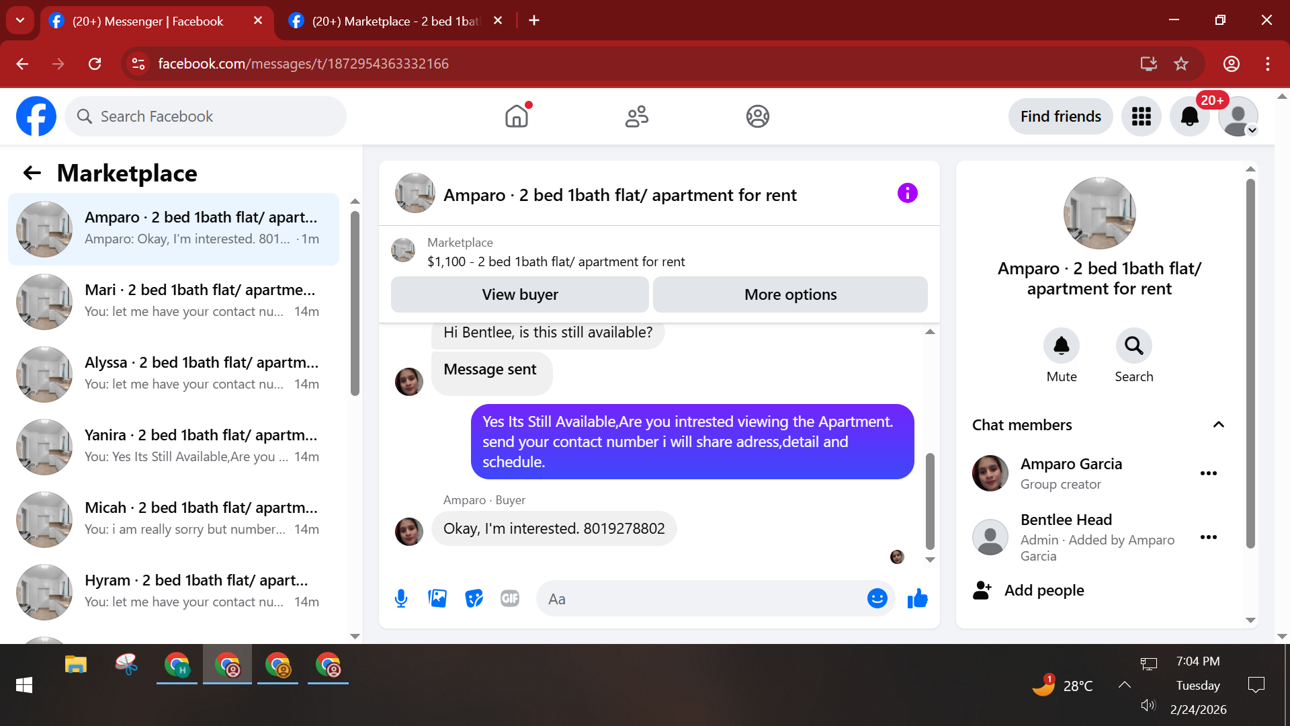1290x726 pixels.
Task: Click the voice clip microphone icon
Action: click(x=401, y=598)
